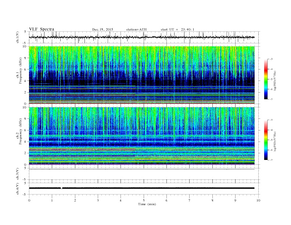Click the "-7" label on ch.2 colorbar
The image size is (291, 225).
[271, 160]
